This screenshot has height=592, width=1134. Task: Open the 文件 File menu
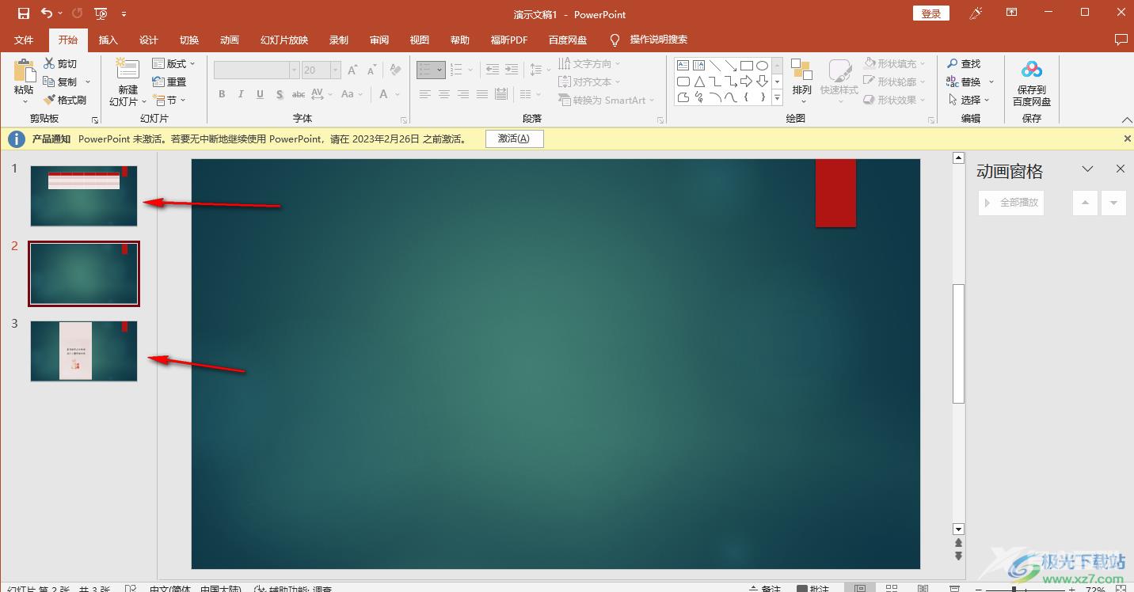24,40
